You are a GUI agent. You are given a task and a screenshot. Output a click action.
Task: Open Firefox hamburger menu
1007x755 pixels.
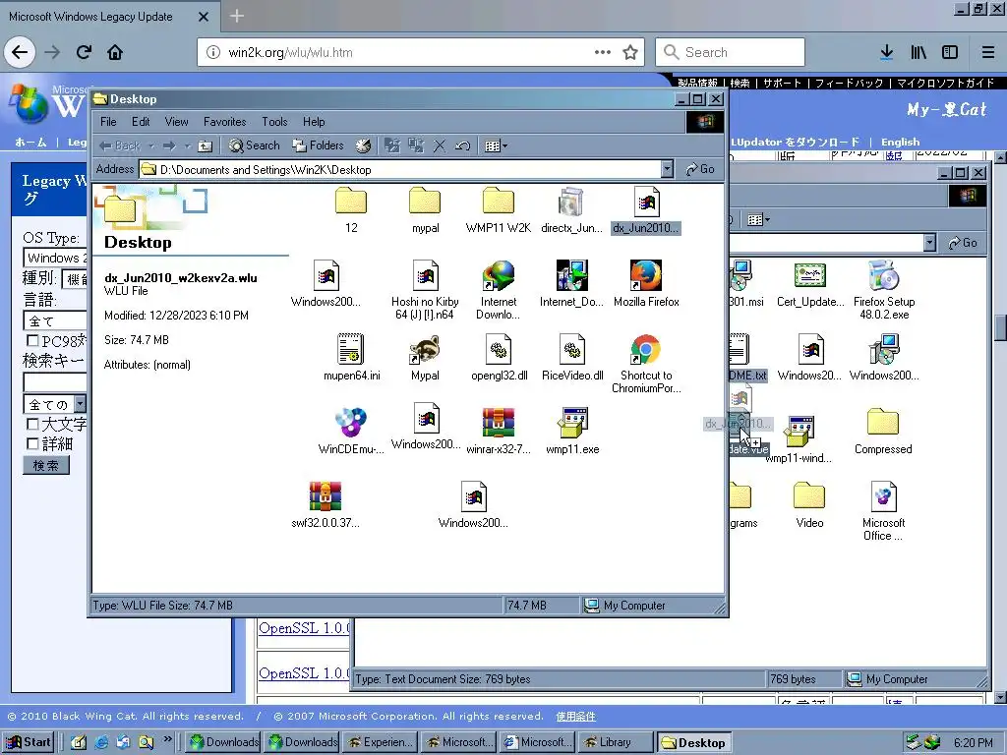[x=988, y=52]
